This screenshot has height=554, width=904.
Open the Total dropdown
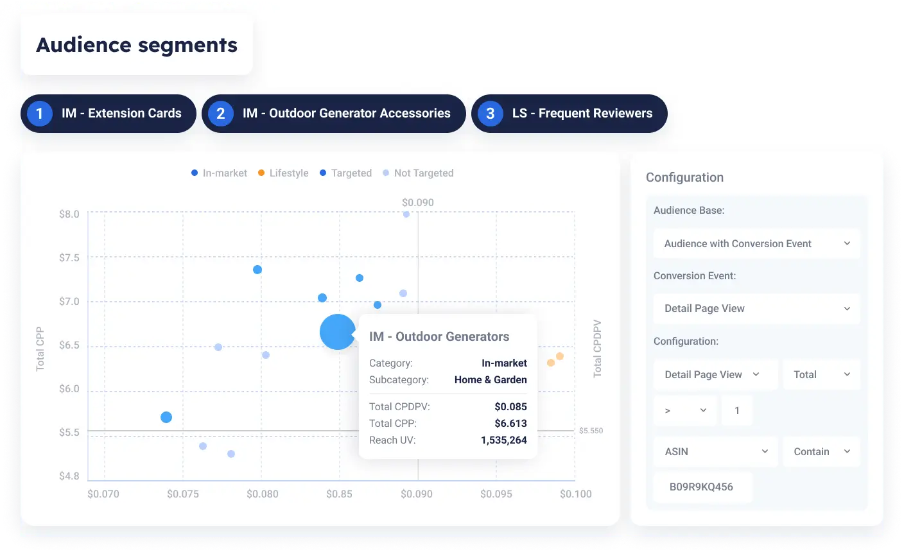(x=821, y=375)
